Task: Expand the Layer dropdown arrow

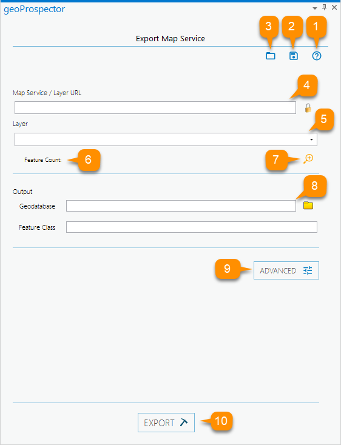Action: (x=311, y=139)
